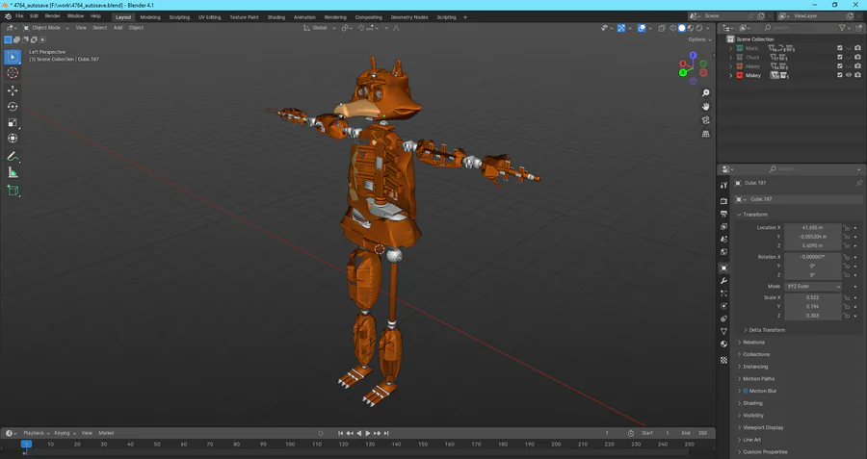Click the viewport zoom magnifier icon

click(705, 93)
